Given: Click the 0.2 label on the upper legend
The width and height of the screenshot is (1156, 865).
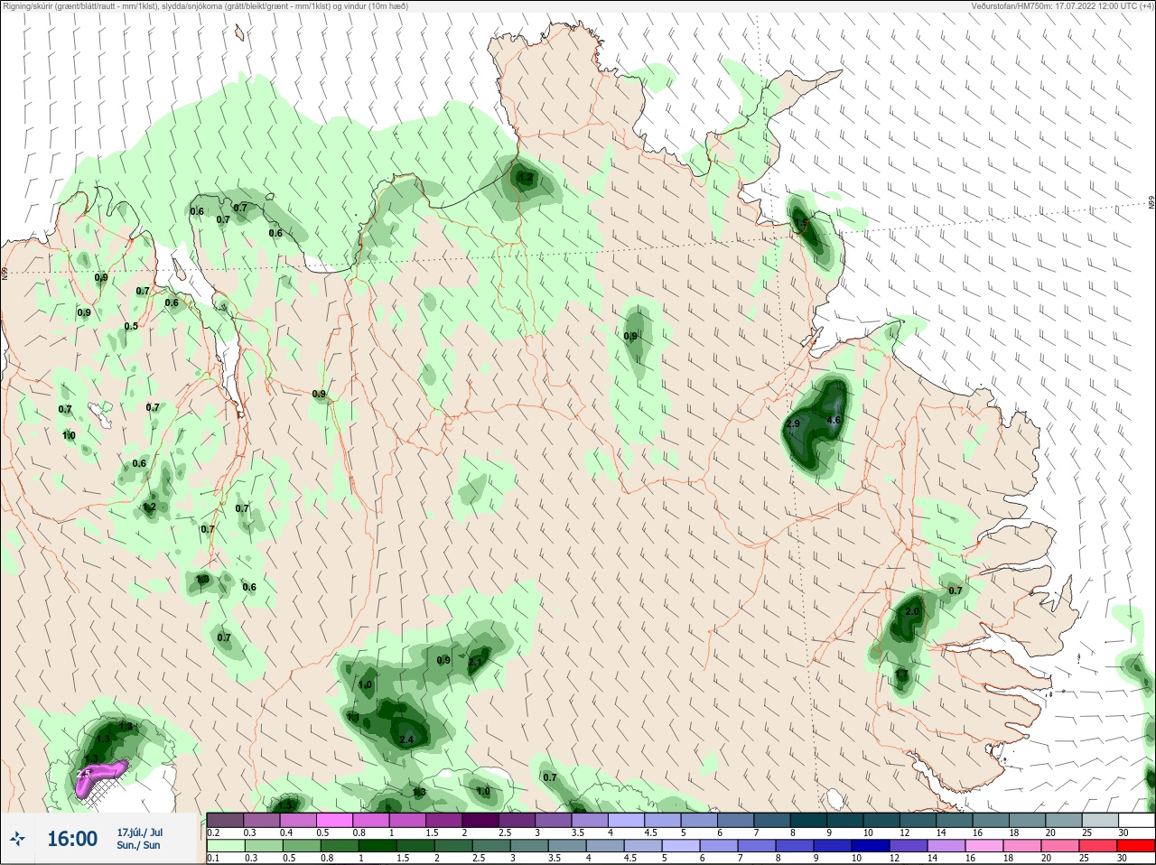Looking at the screenshot, I should [213, 832].
